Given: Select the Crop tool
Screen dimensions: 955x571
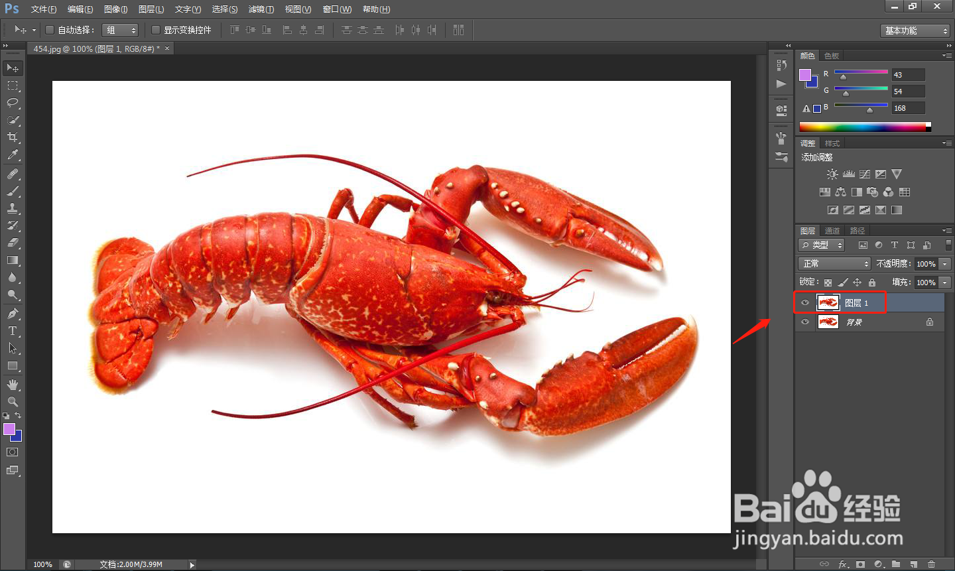Looking at the screenshot, I should click(13, 137).
